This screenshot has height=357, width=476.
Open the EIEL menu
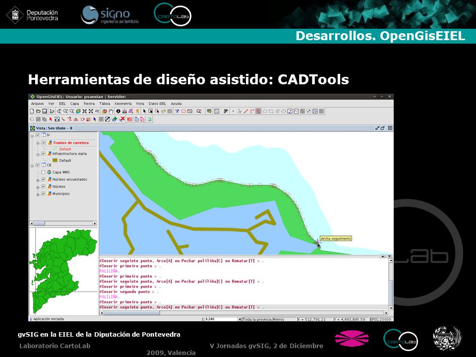62,104
